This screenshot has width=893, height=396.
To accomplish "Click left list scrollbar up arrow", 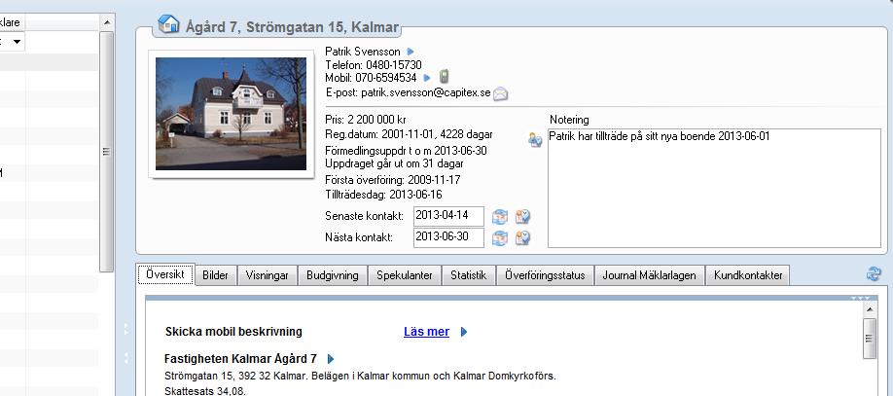I will pos(106,22).
